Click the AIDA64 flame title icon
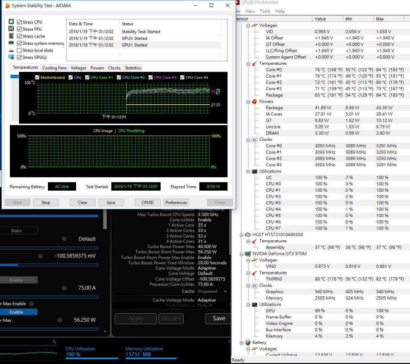 pyautogui.click(x=7, y=5)
